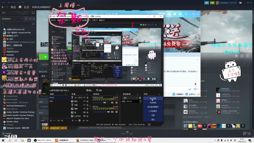Open the Friends & Chat plus icon in the Steam bottom bar

tap(249, 133)
